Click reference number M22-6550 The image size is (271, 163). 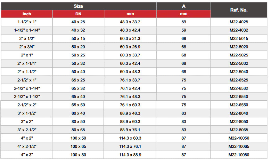[239, 105]
